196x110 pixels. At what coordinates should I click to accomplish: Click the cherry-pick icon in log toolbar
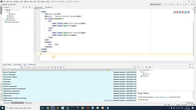55,67
